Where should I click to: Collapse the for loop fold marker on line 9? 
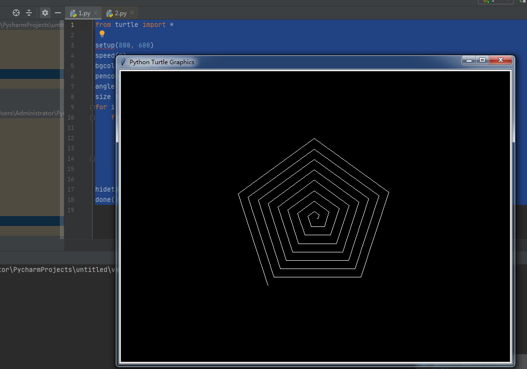point(92,107)
